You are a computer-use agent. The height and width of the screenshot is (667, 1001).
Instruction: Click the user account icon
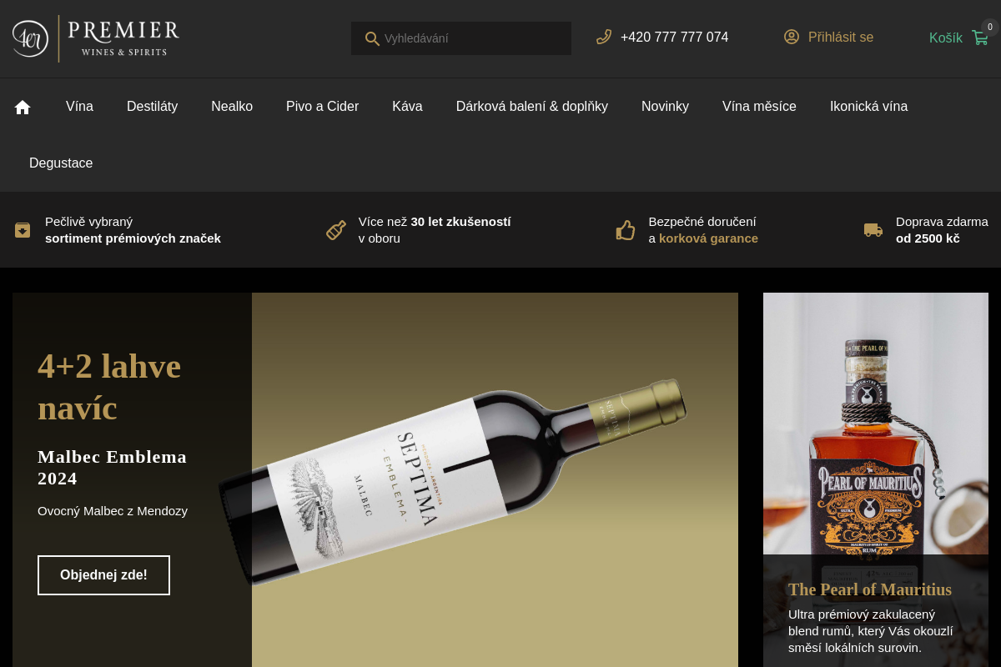[x=792, y=37]
